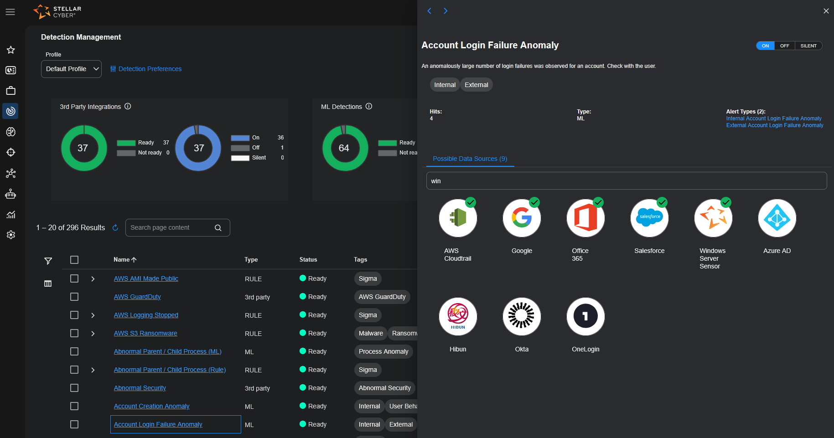
Task: Open the detection radar sidebar icon
Action: click(11, 111)
